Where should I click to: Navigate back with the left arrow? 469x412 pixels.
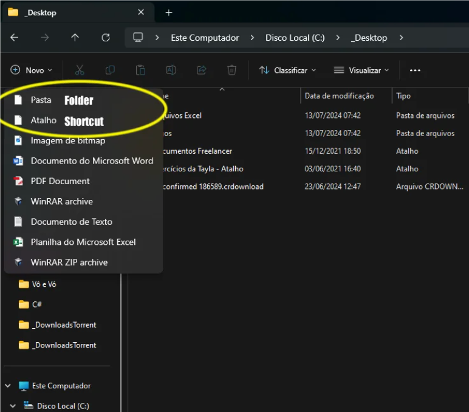15,38
